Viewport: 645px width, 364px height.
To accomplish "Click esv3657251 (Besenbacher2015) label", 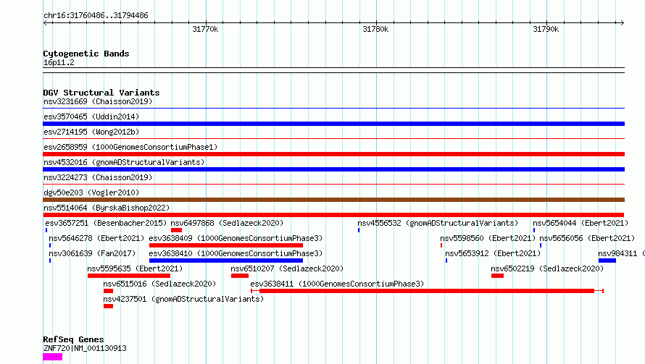I will pyautogui.click(x=106, y=223).
